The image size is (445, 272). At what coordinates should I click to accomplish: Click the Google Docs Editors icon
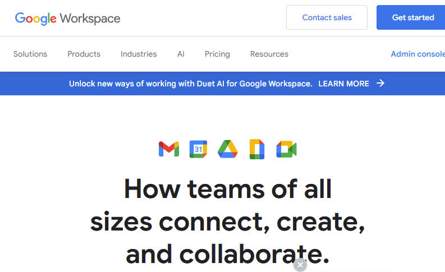(x=257, y=149)
